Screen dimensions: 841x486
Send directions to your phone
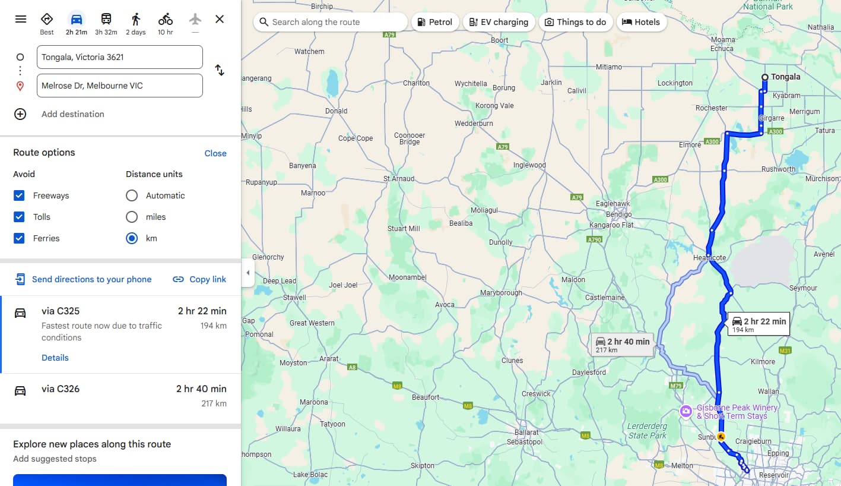coord(91,279)
